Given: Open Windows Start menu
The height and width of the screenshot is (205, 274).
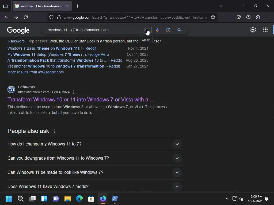Looking at the screenshot, I should coord(9,199).
